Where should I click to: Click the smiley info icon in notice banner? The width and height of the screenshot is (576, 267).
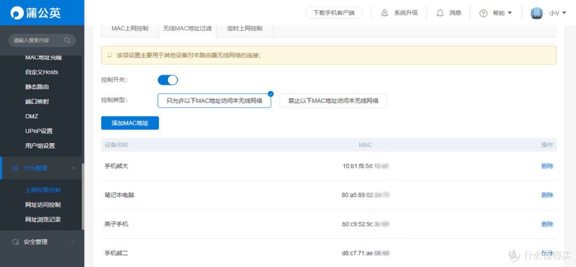coord(109,55)
